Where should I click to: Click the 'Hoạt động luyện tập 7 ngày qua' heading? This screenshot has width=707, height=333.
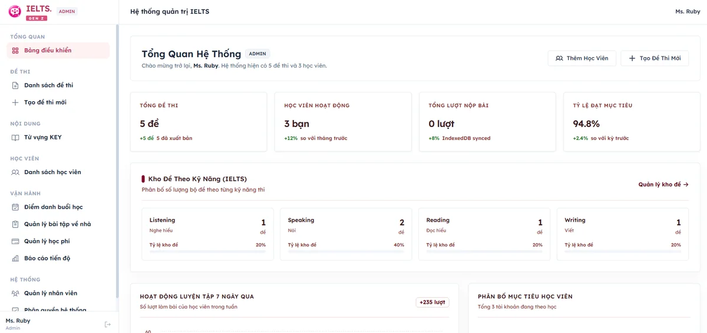(x=197, y=297)
